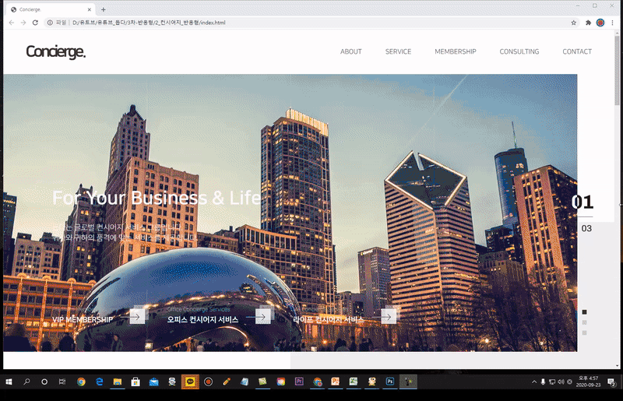The image size is (623, 401).
Task: Open Windows taskbar search
Action: tap(26, 382)
